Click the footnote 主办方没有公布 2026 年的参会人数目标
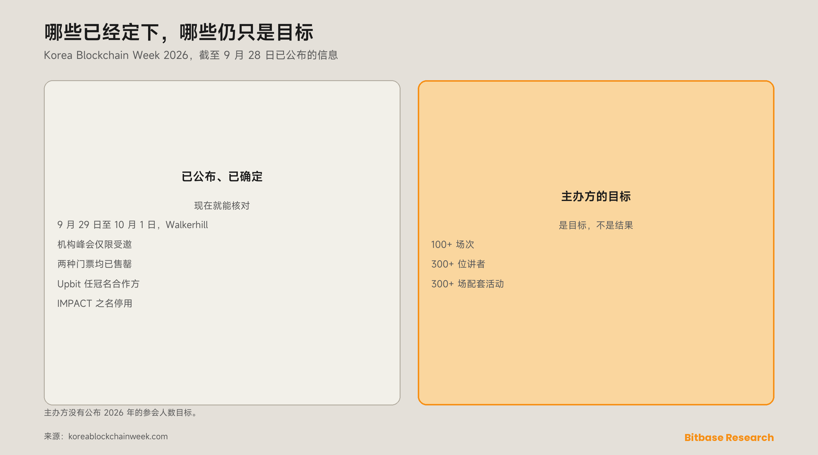818x455 pixels. point(121,412)
